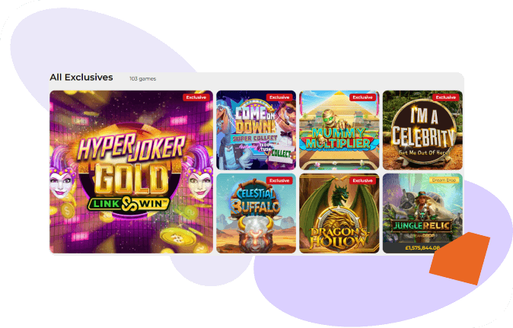Screen dimensions: 513x328
Task: Click the 103 games count label
Action: pos(142,79)
